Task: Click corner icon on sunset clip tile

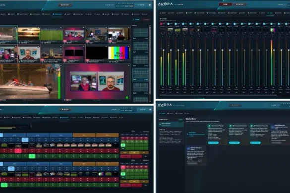Action: click(x=39, y=28)
